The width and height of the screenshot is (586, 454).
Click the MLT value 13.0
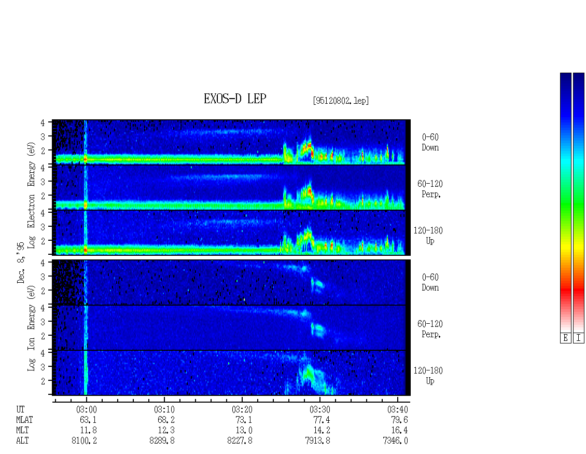tap(244, 431)
